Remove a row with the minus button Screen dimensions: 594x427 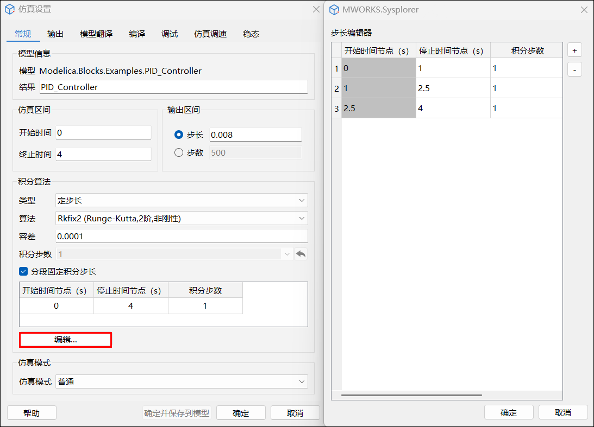coord(574,70)
